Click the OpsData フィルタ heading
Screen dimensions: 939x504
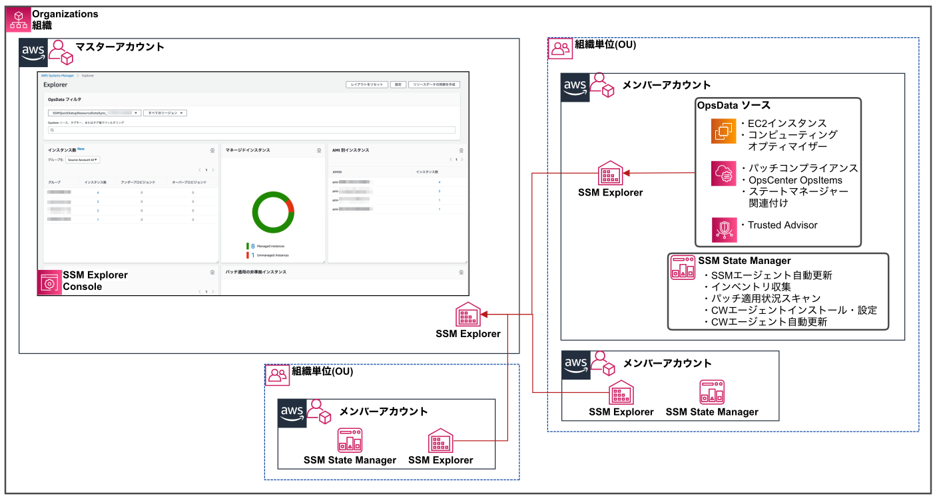(x=65, y=99)
